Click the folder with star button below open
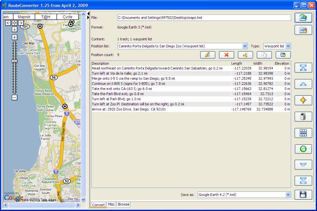The height and width of the screenshot is (211, 317). [303, 30]
